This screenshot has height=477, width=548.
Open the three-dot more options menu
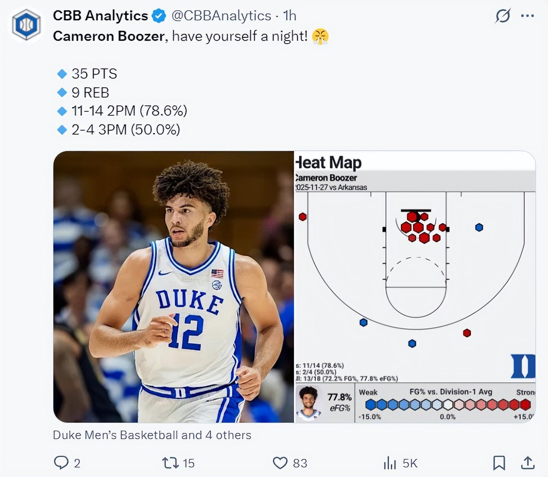coord(527,16)
